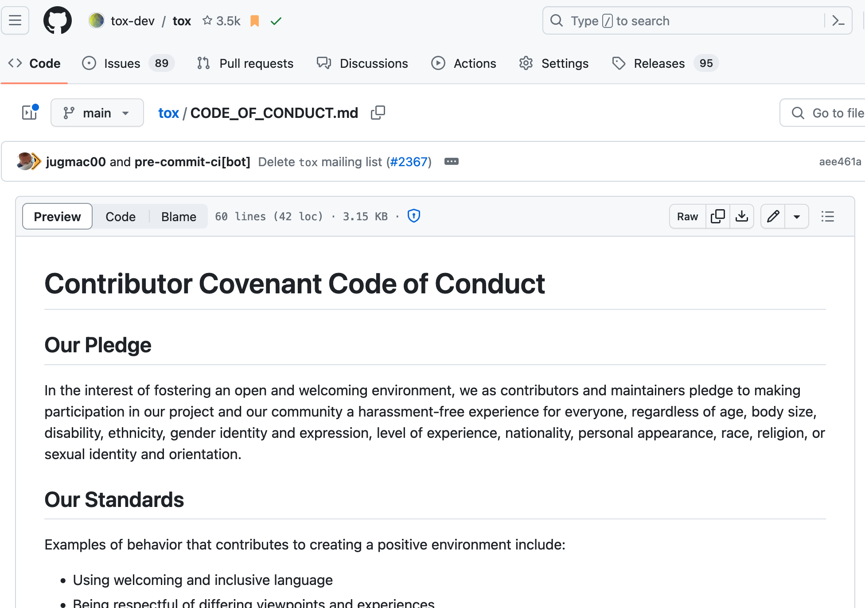The width and height of the screenshot is (865, 608).
Task: Open the document outline icon
Action: (827, 216)
